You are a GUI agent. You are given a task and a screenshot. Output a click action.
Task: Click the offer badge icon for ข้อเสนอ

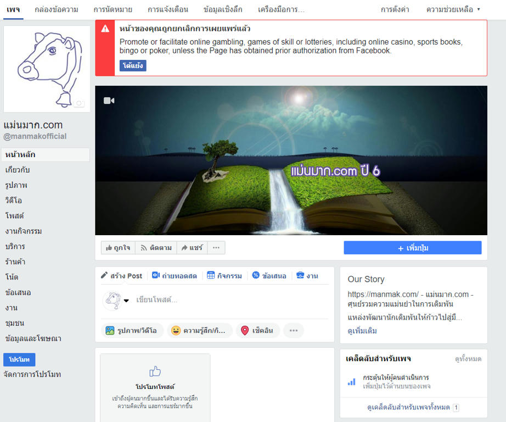click(256, 275)
